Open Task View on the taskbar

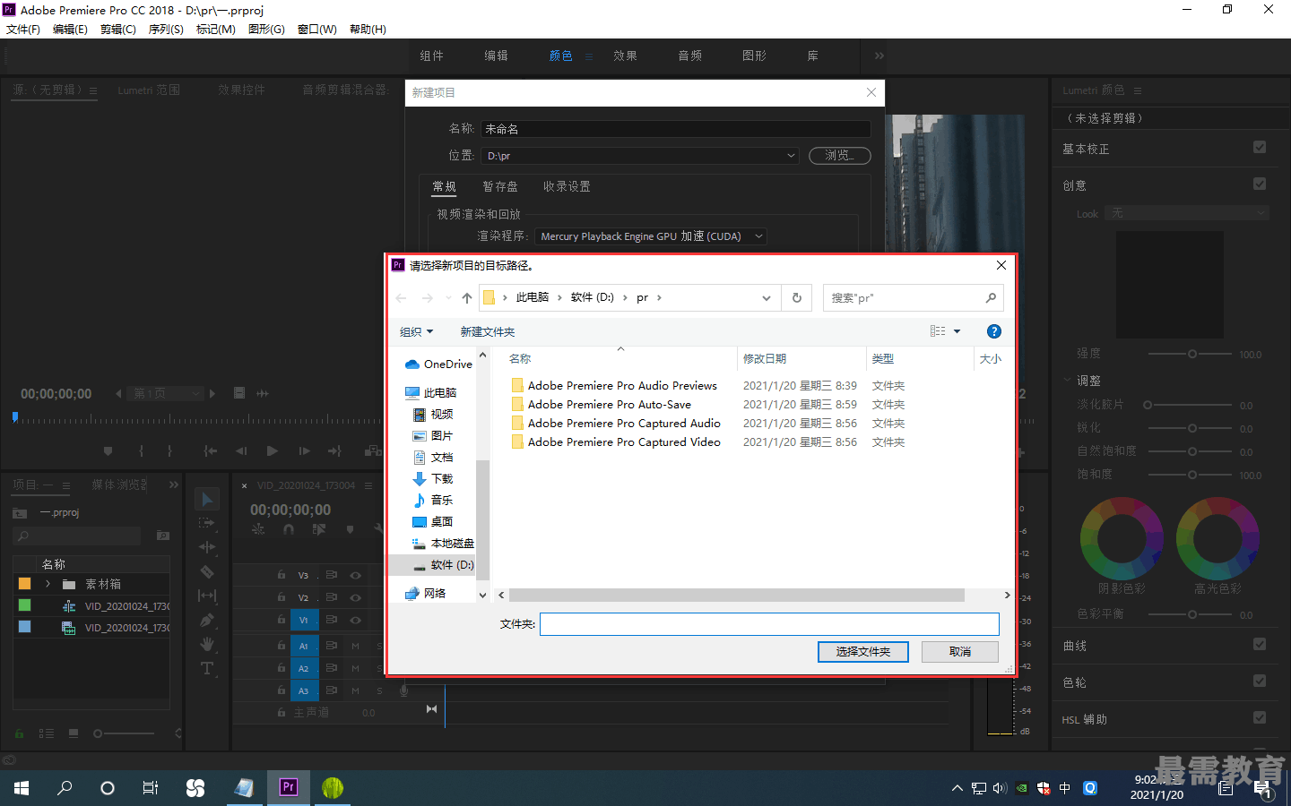click(x=151, y=788)
